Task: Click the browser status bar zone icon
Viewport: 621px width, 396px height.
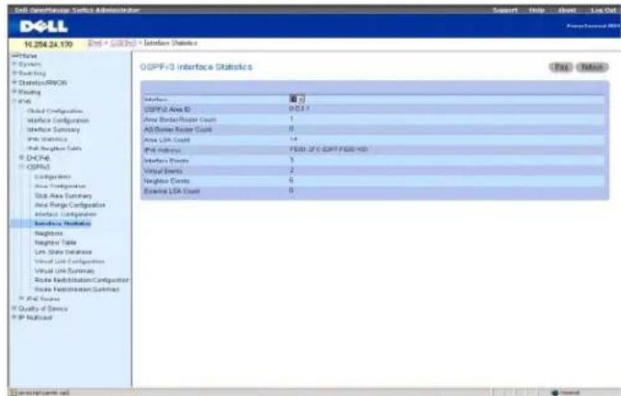Action: [555, 392]
